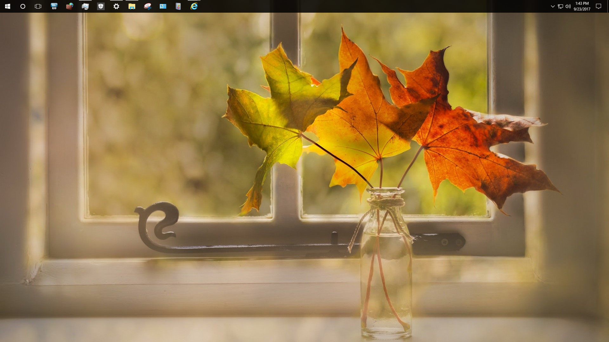This screenshot has width=609, height=342.
Task: Open the notebook-with-warning taskbar icon
Action: 178,6
